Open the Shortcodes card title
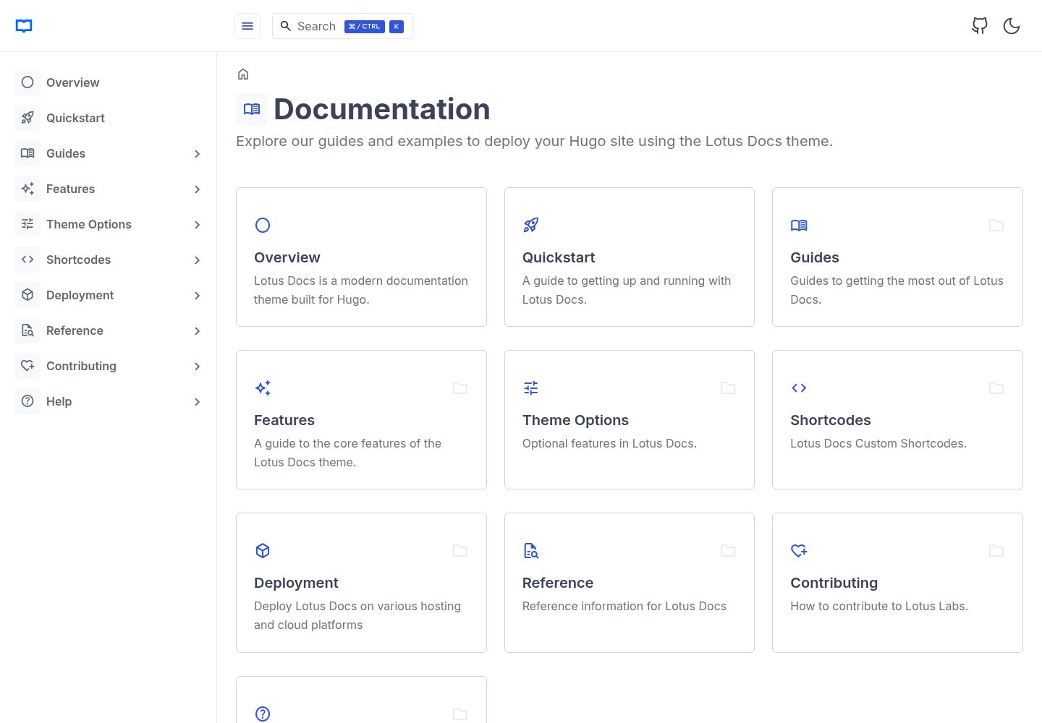Screen dimensions: 1042x723 coord(831,420)
